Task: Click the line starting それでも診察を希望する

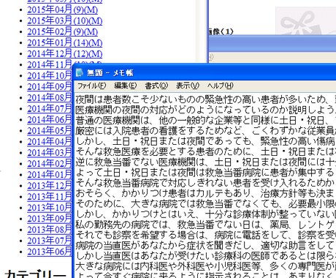Action: [x=205, y=235]
